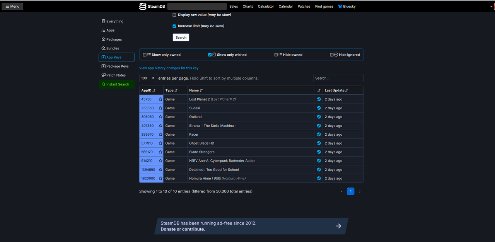Screen dimensions: 495x242
Task: Open View app history changes link
Action: coord(169,68)
